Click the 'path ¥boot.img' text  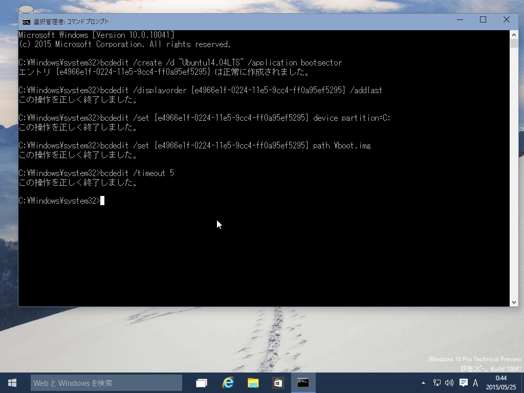click(x=342, y=146)
